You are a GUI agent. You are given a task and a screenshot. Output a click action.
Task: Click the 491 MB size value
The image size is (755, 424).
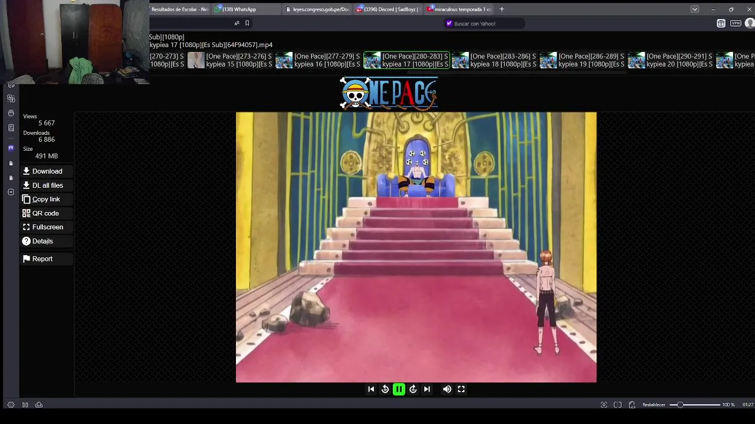[x=46, y=156]
